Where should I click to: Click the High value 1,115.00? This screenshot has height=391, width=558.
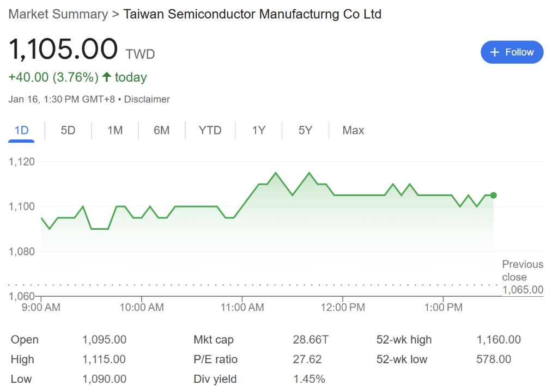click(x=104, y=359)
